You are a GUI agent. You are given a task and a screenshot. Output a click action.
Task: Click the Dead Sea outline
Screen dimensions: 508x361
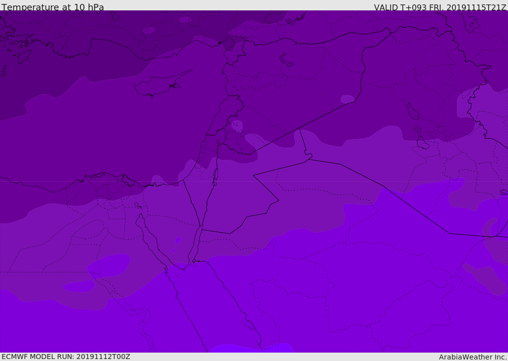(x=215, y=175)
